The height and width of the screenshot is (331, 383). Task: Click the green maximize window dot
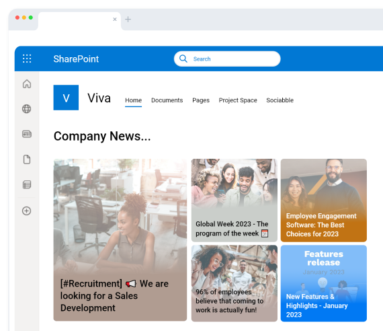point(31,17)
